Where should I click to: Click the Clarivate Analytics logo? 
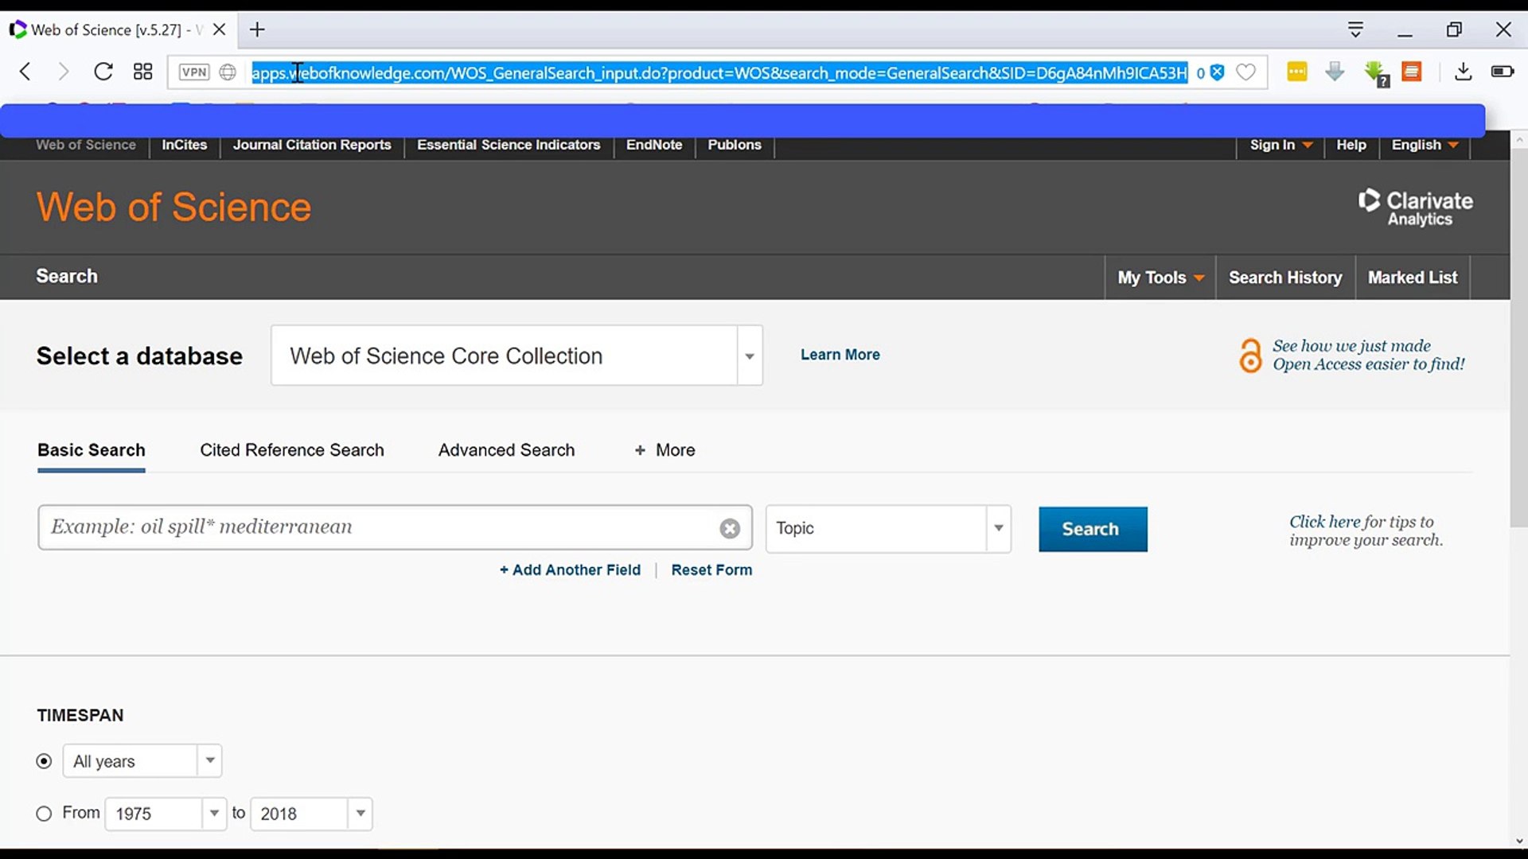pos(1416,208)
